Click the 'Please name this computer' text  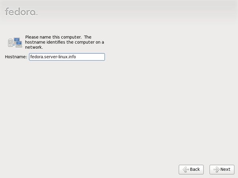coord(65,42)
